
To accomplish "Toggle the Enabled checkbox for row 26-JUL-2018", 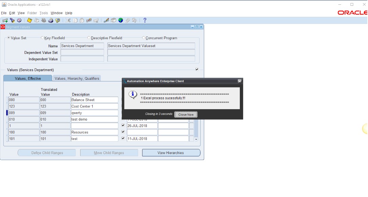I will point(123,125).
